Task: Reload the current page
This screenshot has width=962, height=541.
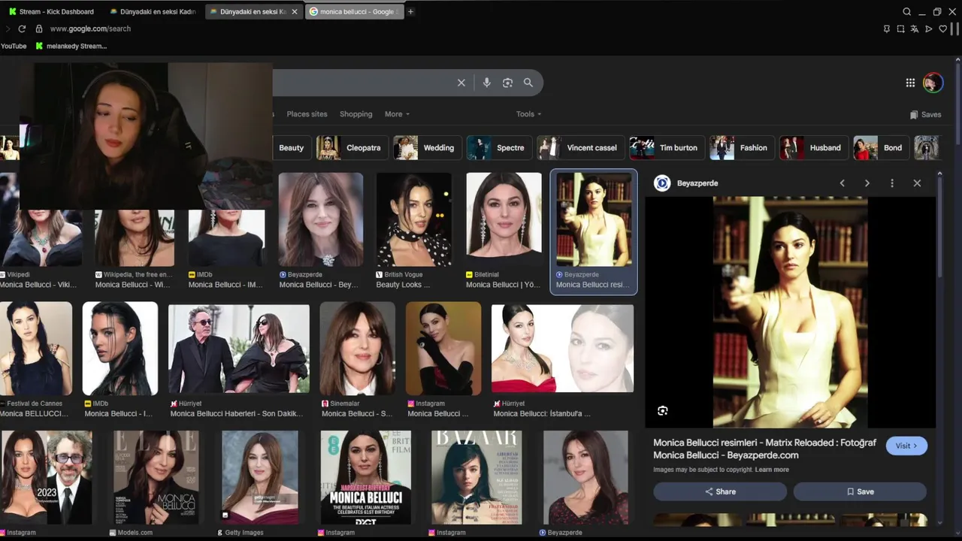Action: pyautogui.click(x=22, y=29)
